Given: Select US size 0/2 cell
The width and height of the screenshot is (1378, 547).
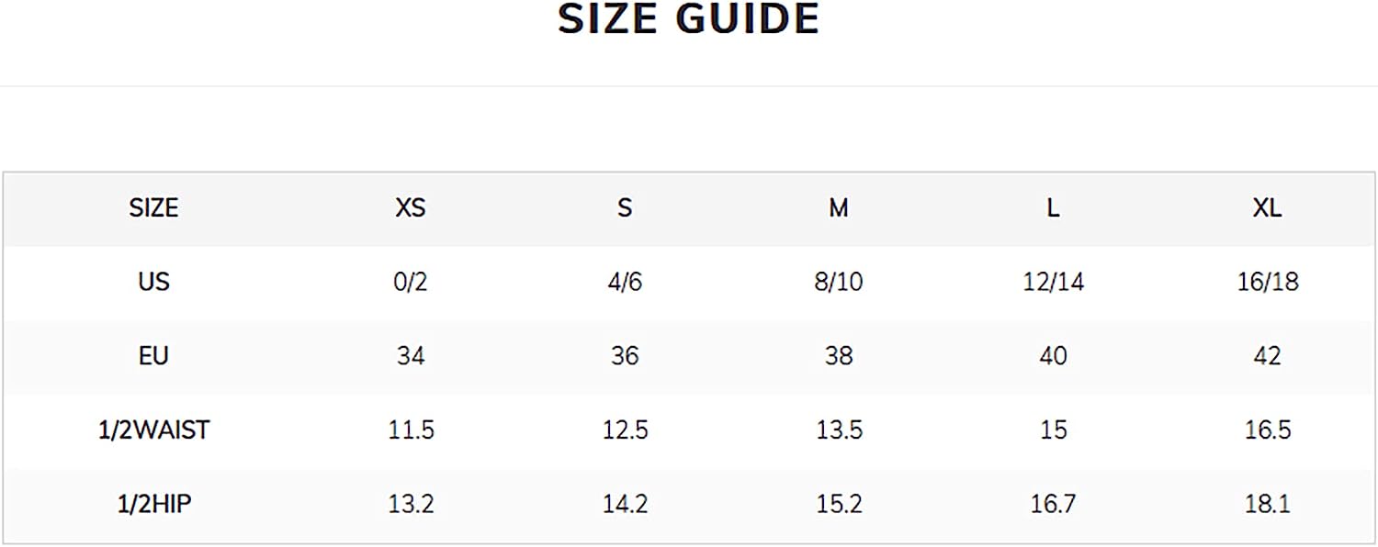Looking at the screenshot, I should [411, 281].
